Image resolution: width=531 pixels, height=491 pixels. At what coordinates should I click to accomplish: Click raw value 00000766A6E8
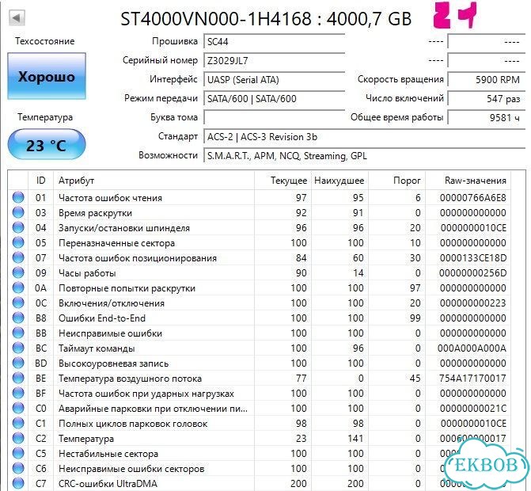pos(472,197)
